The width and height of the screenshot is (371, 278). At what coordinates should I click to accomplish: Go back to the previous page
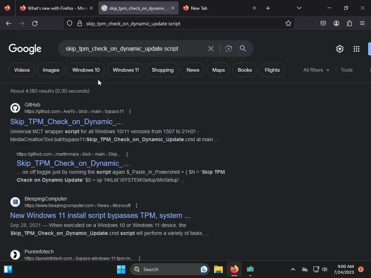click(9, 24)
